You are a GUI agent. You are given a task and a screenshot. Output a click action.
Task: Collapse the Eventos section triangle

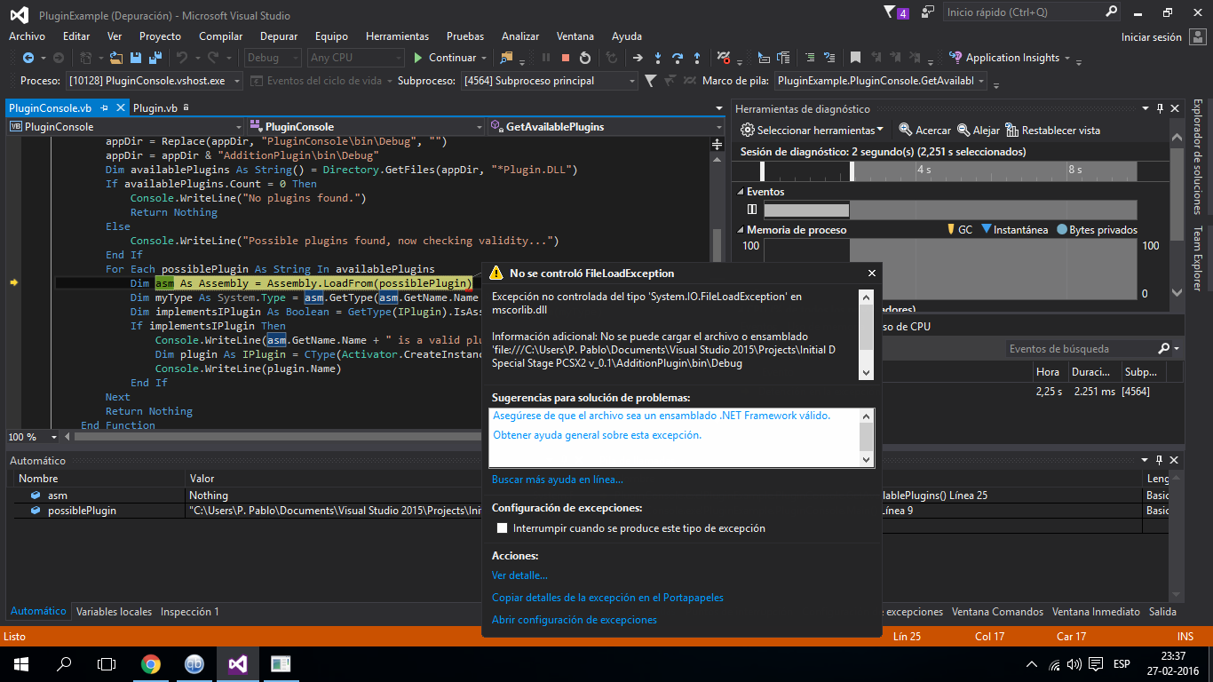pyautogui.click(x=739, y=192)
